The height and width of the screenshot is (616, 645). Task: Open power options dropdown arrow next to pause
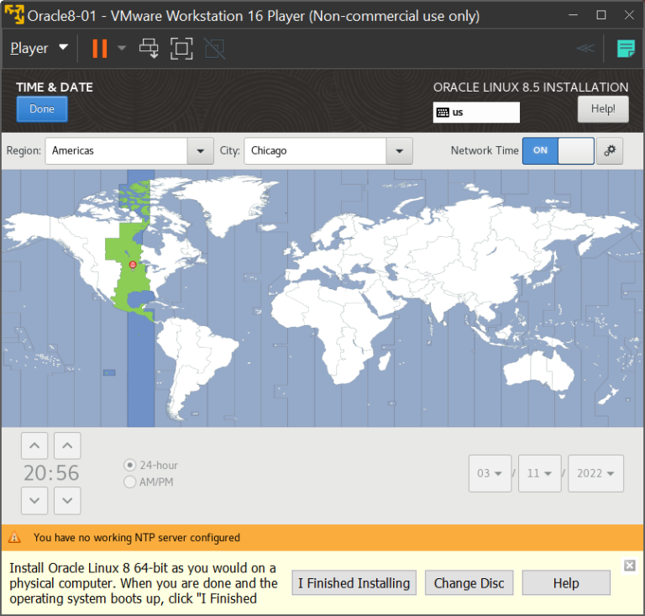(122, 48)
